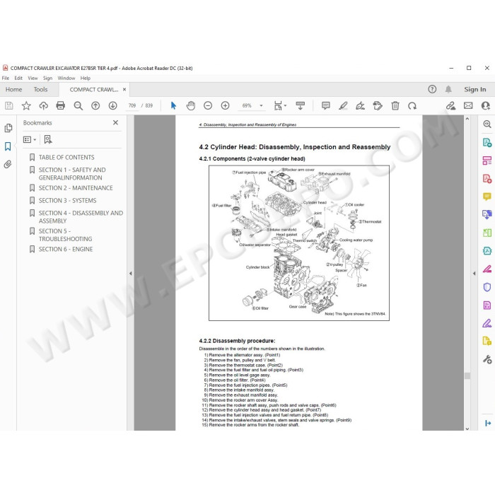
Task: Open the fit page options tool
Action: pos(278,106)
